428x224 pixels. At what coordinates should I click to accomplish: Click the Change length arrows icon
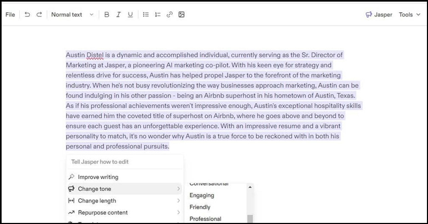tap(71, 200)
